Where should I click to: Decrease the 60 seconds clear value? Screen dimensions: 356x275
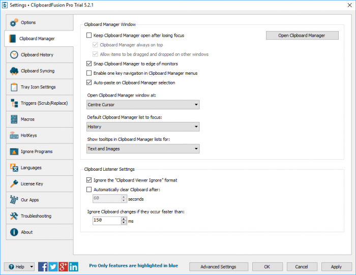(124, 201)
